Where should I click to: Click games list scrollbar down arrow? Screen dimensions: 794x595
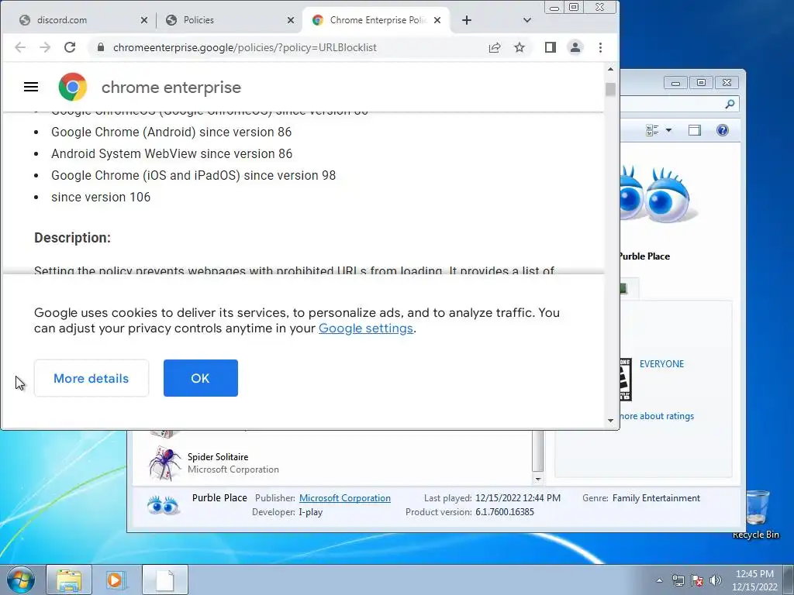point(538,479)
